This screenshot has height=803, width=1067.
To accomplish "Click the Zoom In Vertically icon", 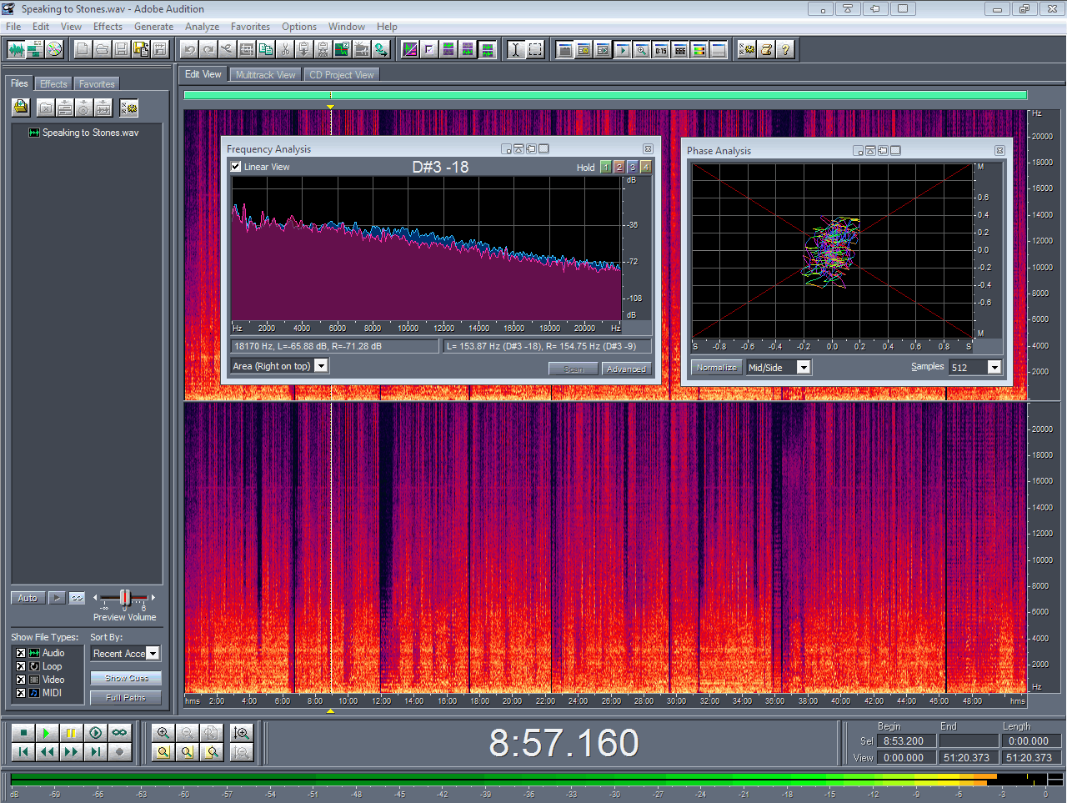I will [x=242, y=733].
